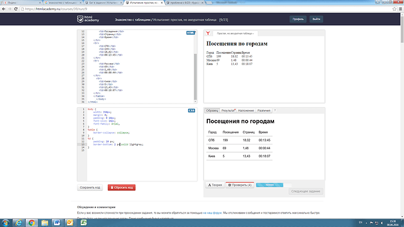Viewport: 404px width, 227px height.
Task: Click the Проверить (4) button
Action: 239,185
